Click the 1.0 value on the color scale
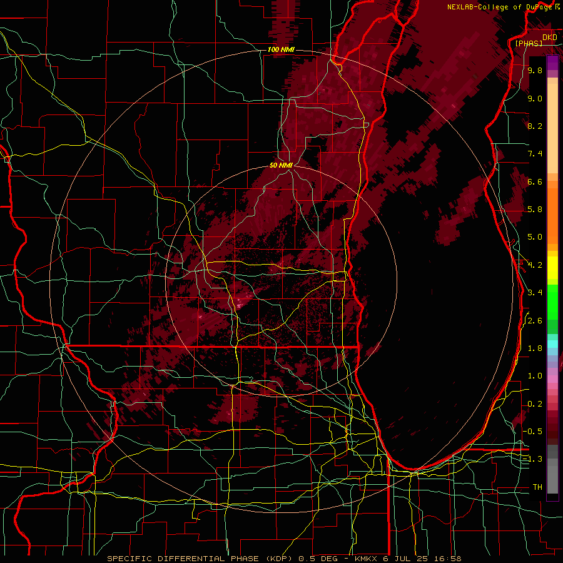563x563 pixels. 535,376
